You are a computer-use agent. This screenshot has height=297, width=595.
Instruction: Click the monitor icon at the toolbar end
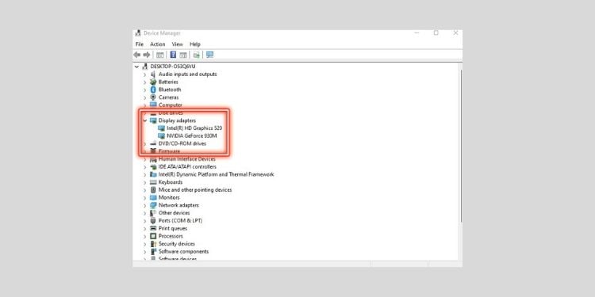click(210, 55)
